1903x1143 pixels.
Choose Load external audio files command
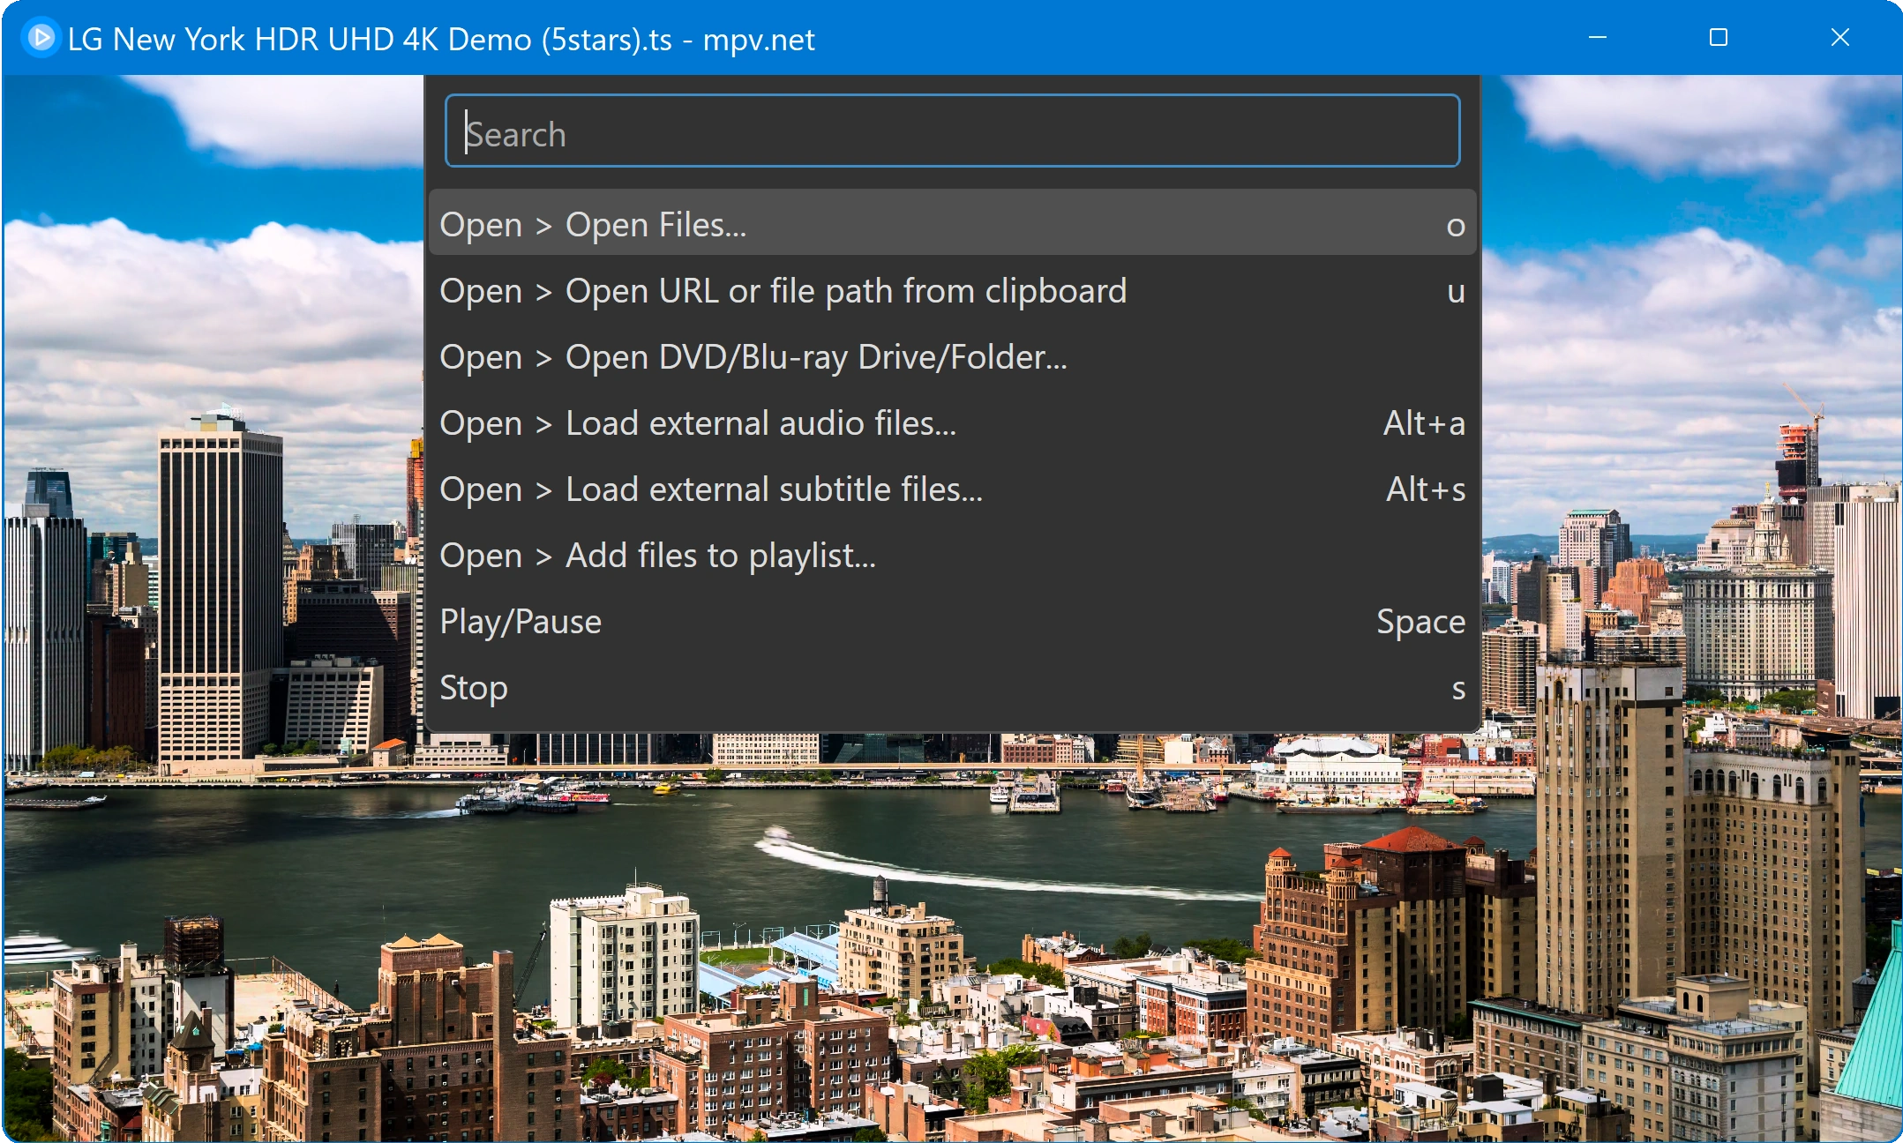(x=698, y=422)
